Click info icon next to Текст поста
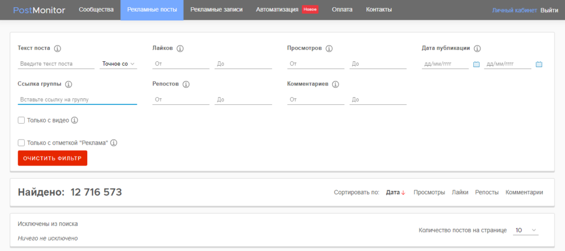565x251 pixels. click(x=57, y=49)
